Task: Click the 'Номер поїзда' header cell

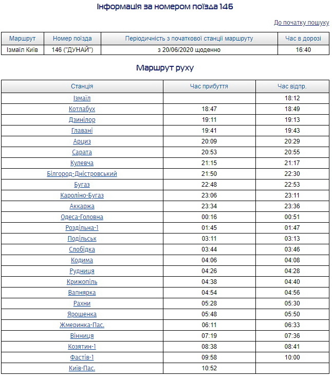Action: 72,39
